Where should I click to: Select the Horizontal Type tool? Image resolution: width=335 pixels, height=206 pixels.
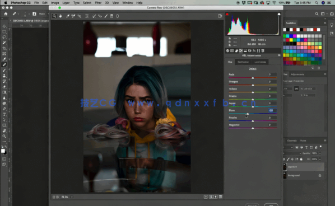(4, 114)
